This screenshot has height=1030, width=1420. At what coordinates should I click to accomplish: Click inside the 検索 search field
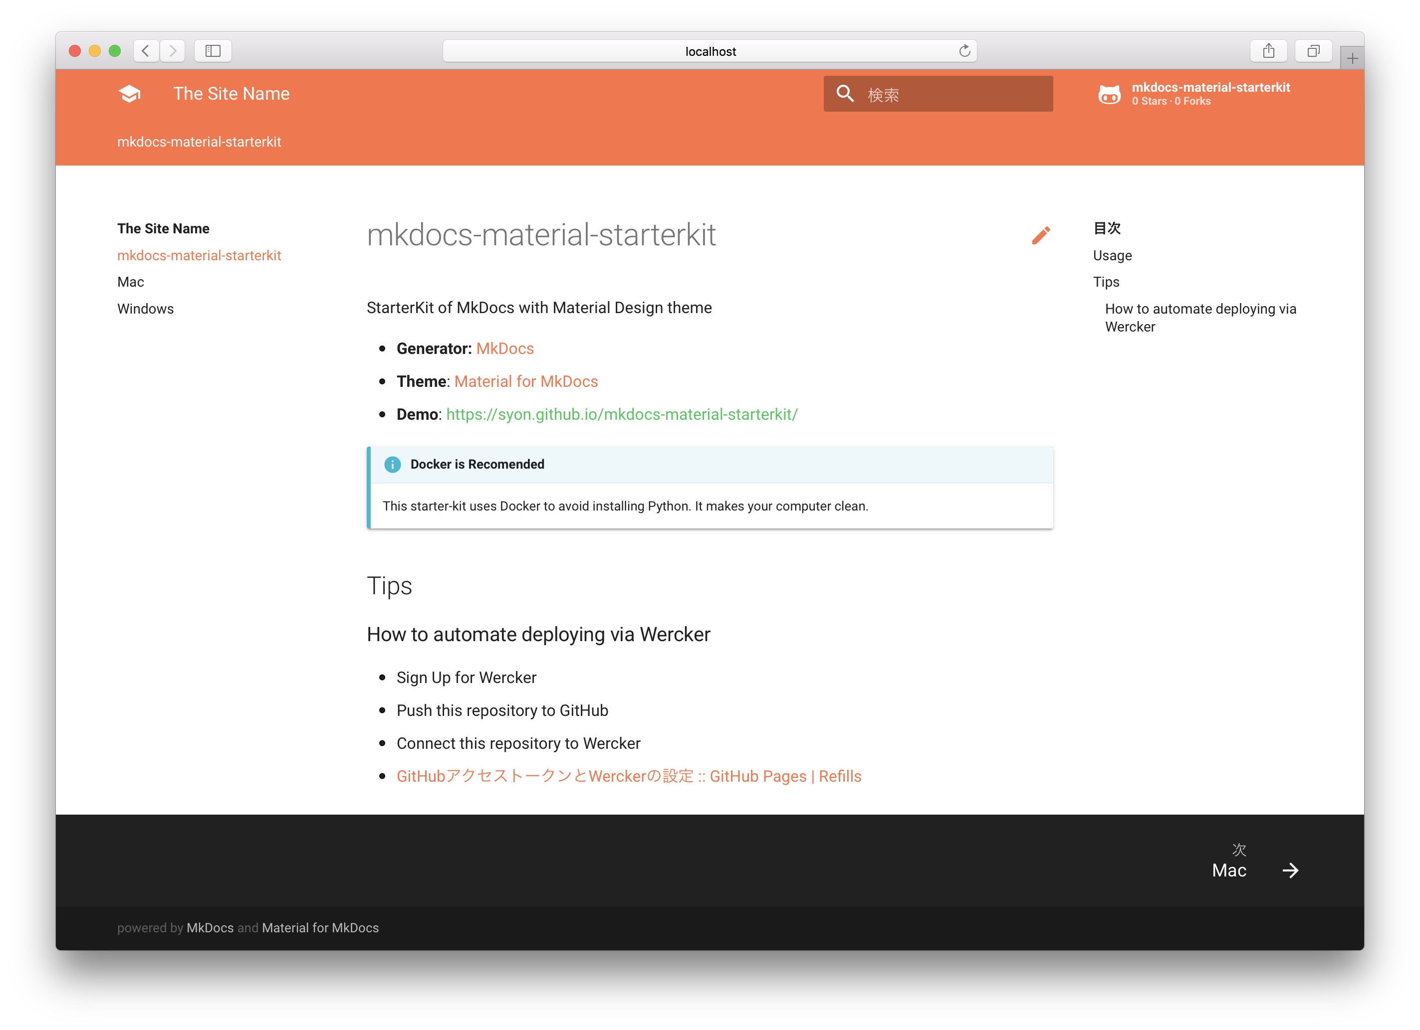[x=939, y=93]
